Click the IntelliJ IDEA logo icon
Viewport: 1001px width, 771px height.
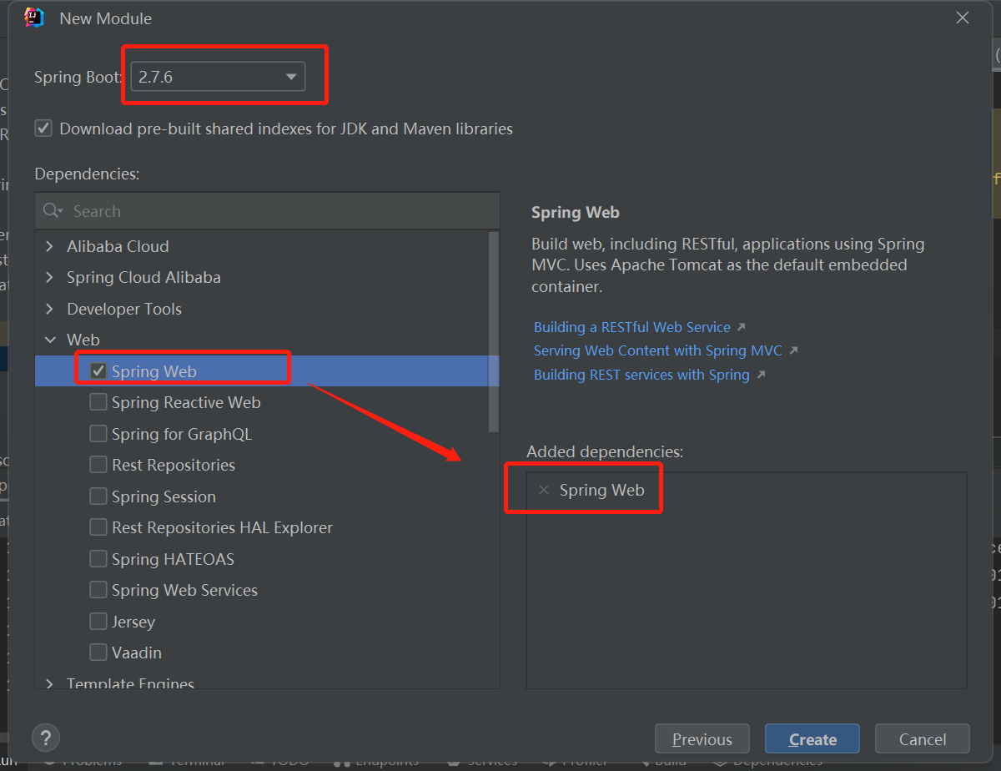pyautogui.click(x=34, y=18)
